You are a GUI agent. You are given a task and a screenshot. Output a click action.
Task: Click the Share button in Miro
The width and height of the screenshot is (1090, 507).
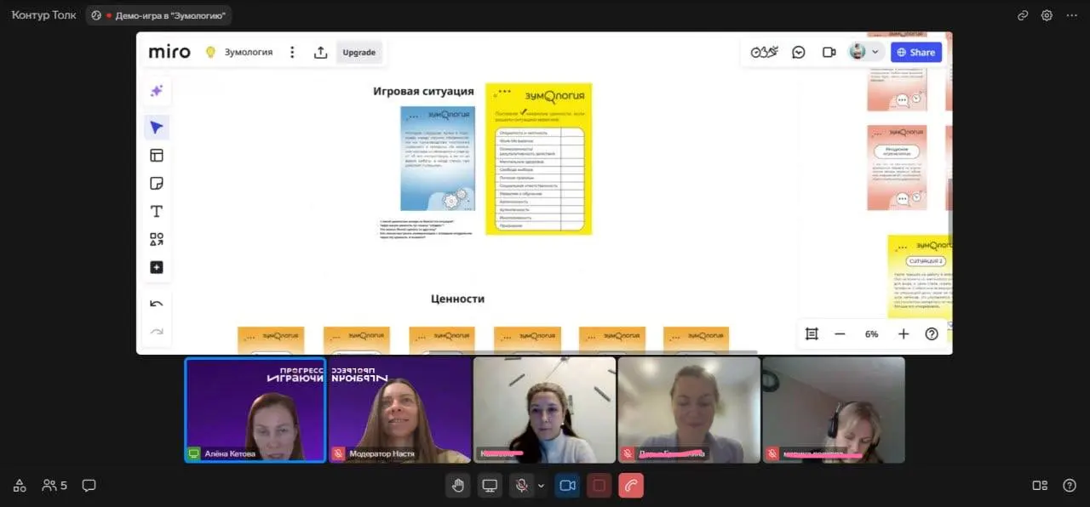coord(916,52)
